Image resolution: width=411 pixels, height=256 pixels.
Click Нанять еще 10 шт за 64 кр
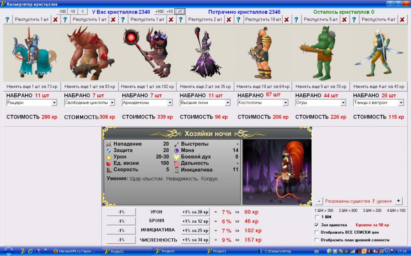[x=263, y=87]
